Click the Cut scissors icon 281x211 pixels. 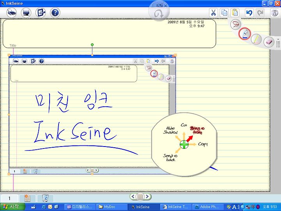click(x=213, y=13)
